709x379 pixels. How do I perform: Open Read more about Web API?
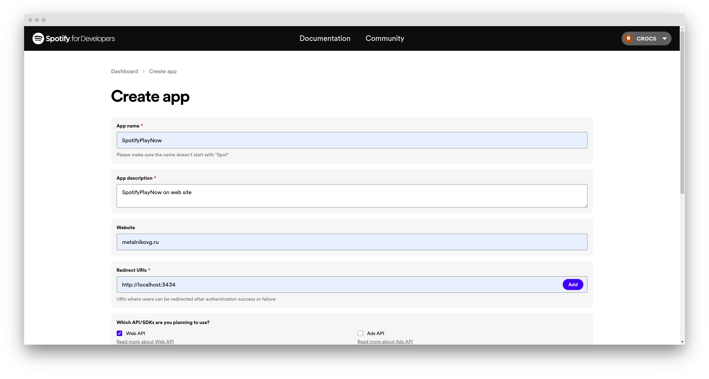(x=145, y=342)
